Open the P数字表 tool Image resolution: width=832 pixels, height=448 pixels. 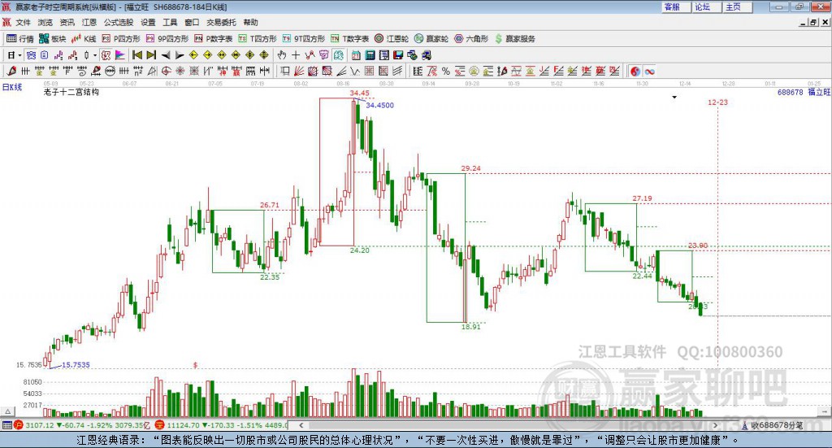(x=214, y=39)
